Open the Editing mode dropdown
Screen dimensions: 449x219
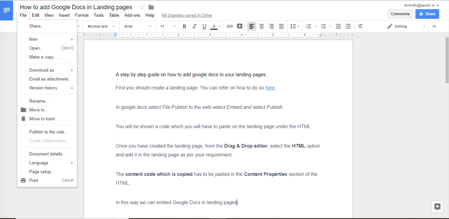pyautogui.click(x=406, y=26)
